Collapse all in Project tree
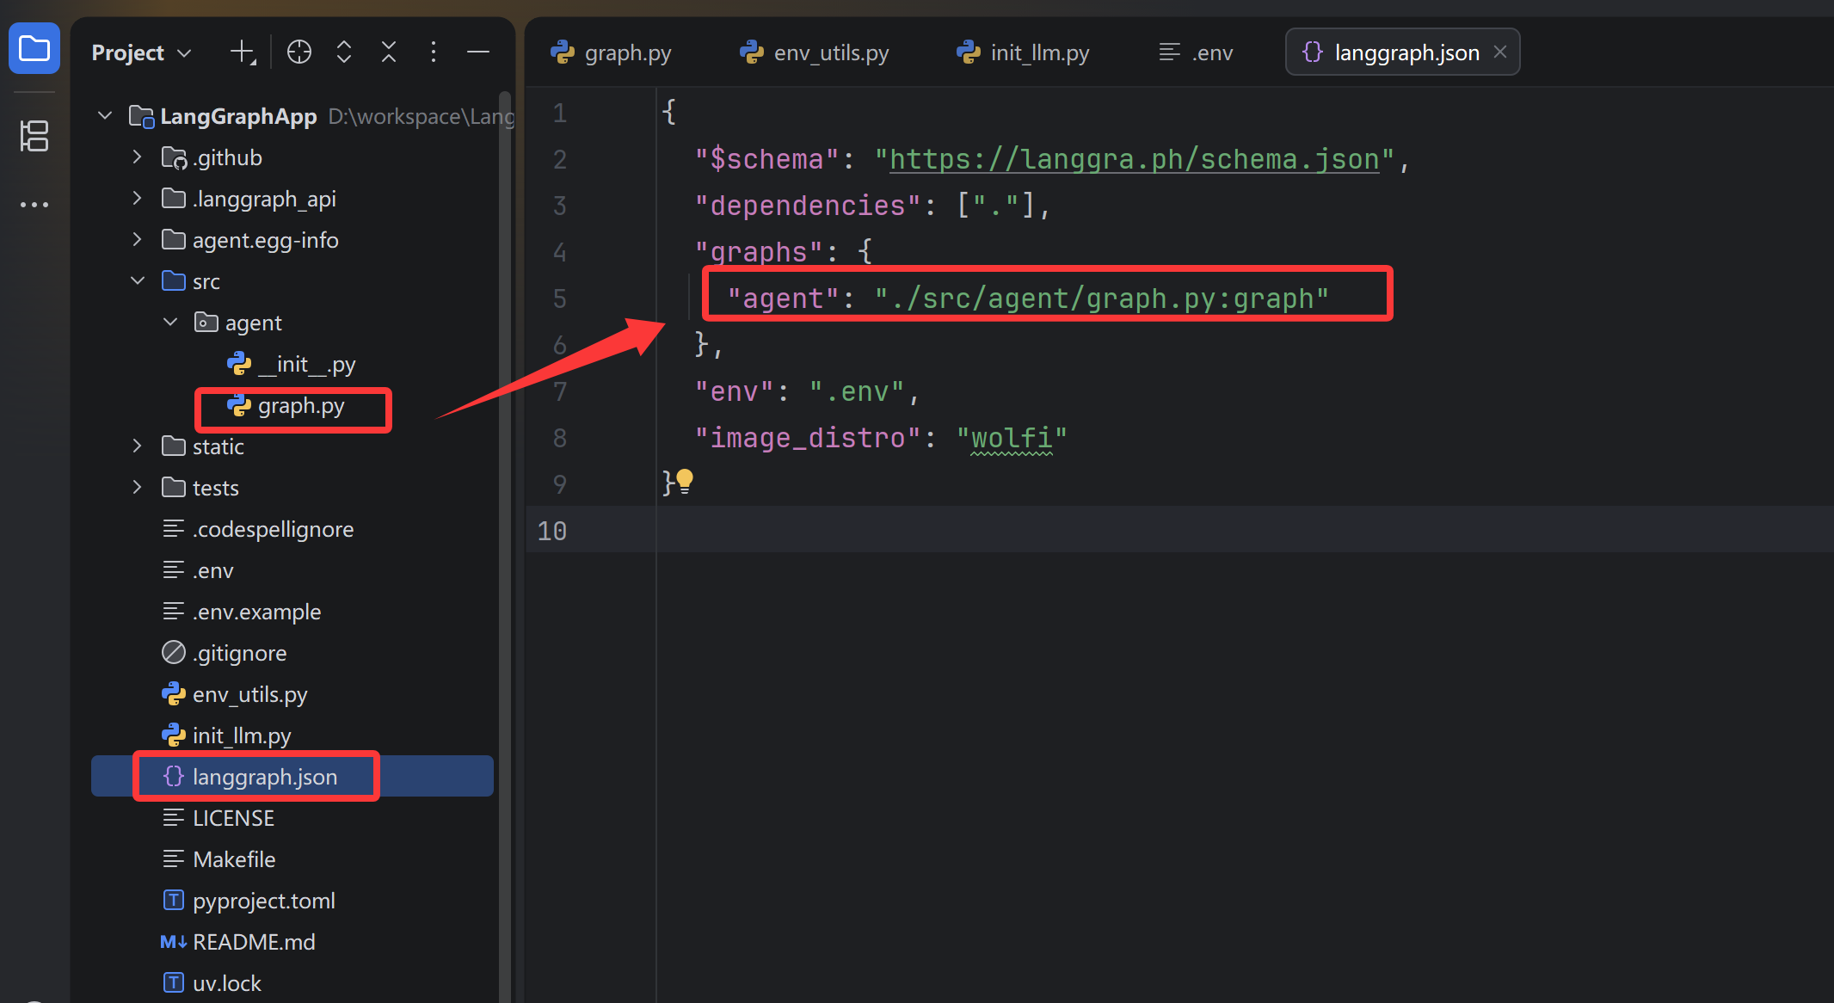1834x1003 pixels. [389, 52]
